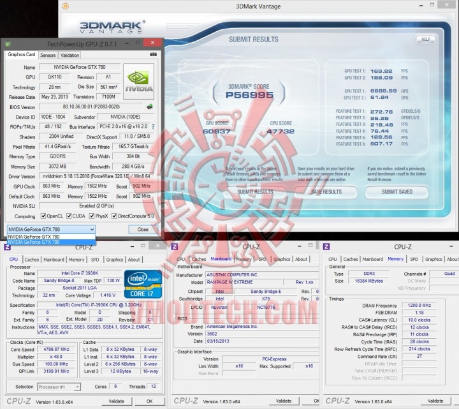
Task: Click the Core Speed value 4799.87 MHz
Action: coord(56,349)
